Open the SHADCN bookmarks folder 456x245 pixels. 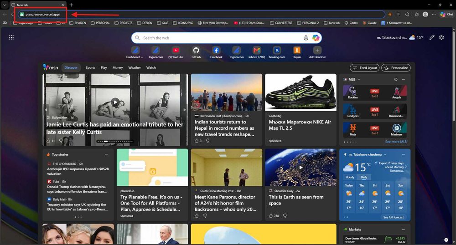tap(78, 23)
